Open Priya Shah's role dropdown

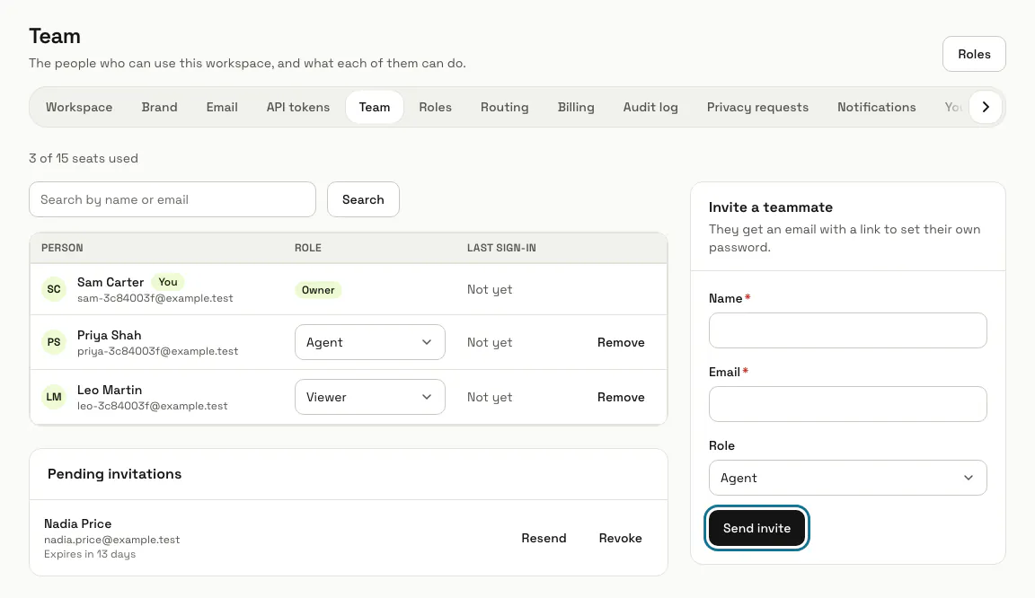(x=369, y=342)
